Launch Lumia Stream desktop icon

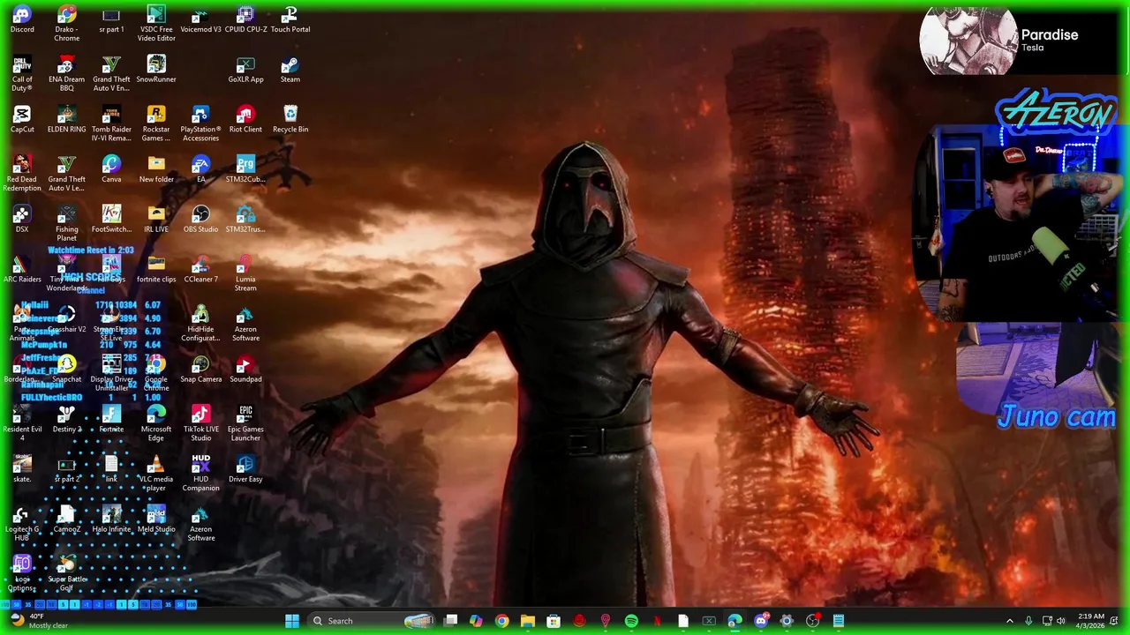point(245,274)
